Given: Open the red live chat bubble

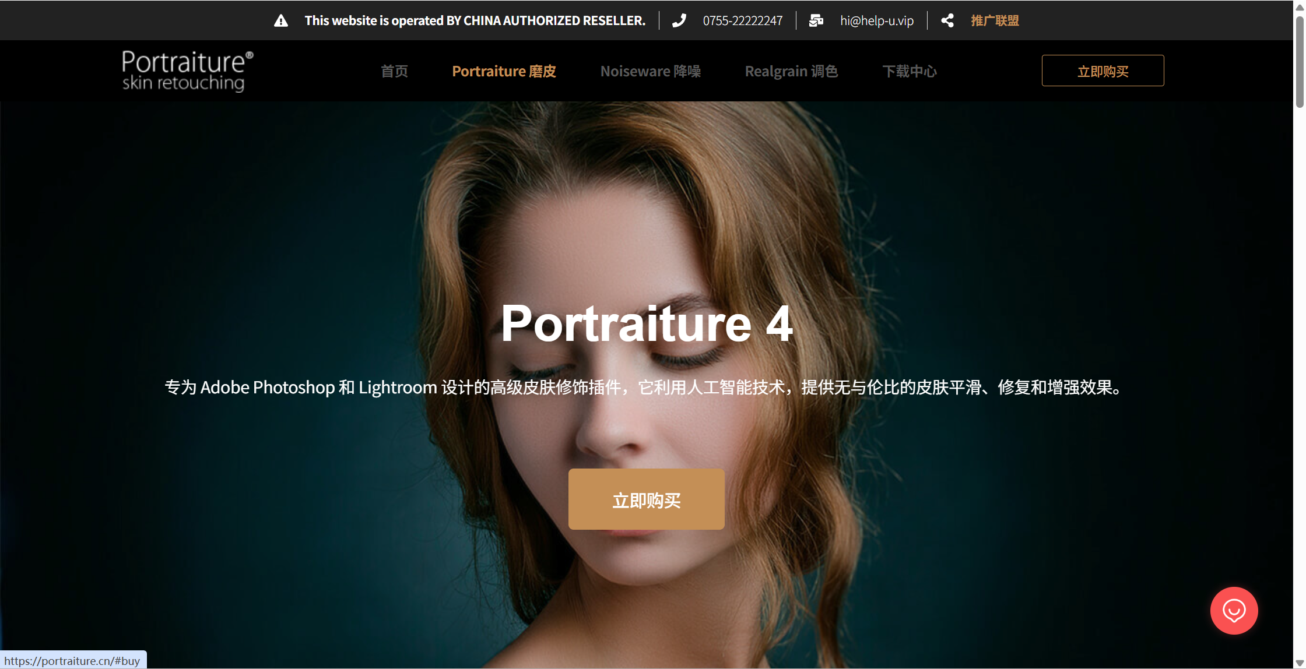Looking at the screenshot, I should click(1234, 610).
